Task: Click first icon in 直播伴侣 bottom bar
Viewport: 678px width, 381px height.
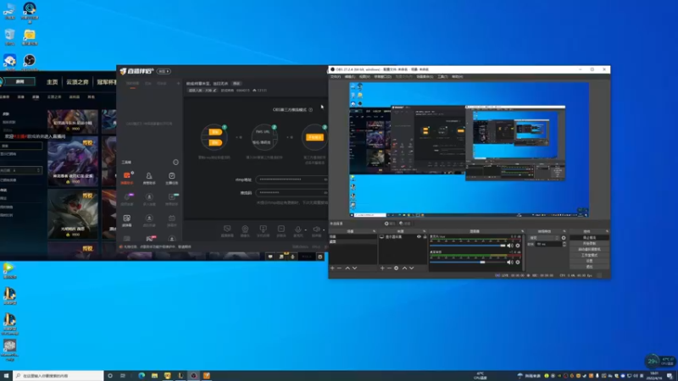Action: point(227,230)
